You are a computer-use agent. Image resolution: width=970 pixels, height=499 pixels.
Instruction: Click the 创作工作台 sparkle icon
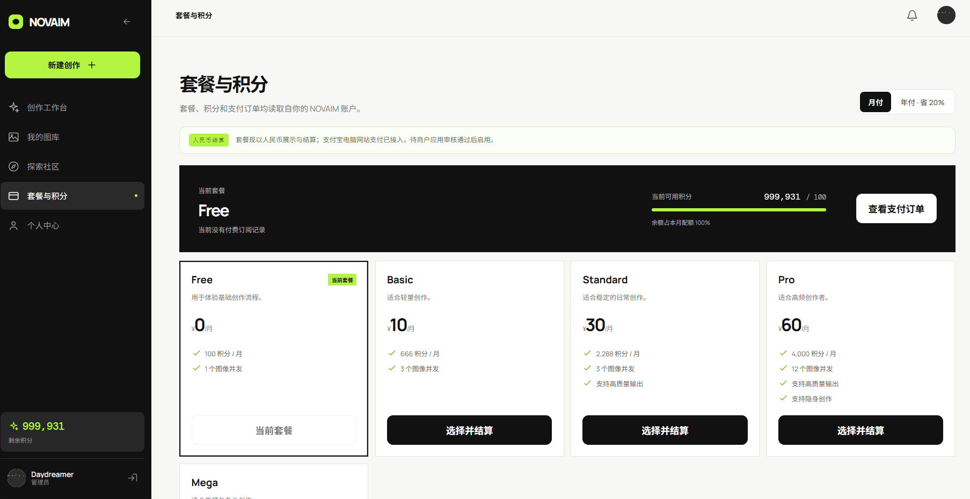pos(14,107)
